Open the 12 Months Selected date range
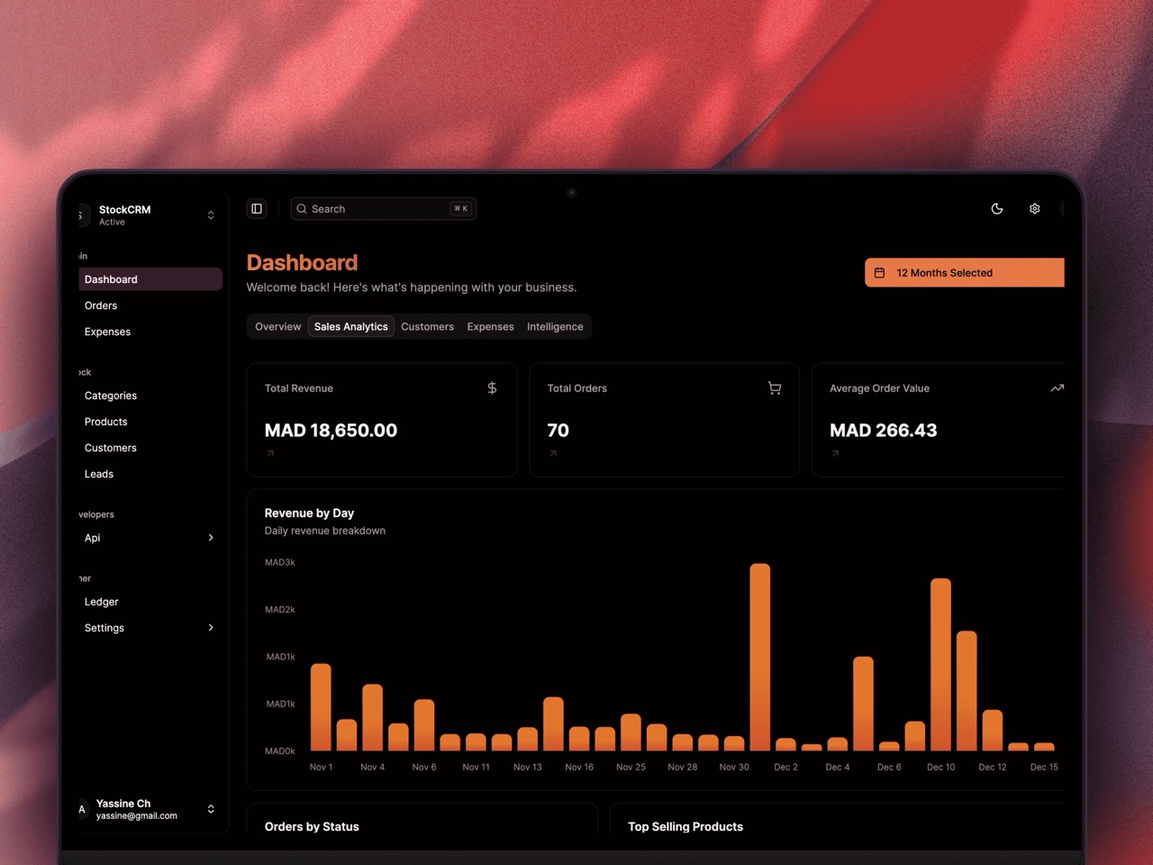1153x865 pixels. 964,273
